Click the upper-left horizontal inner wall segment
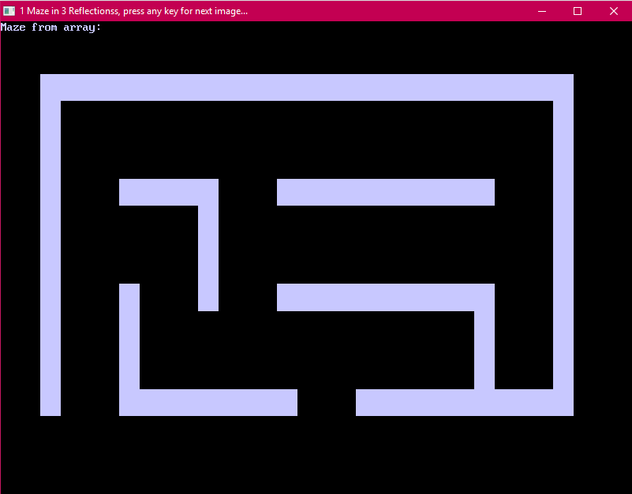632x494 pixels. [x=159, y=192]
